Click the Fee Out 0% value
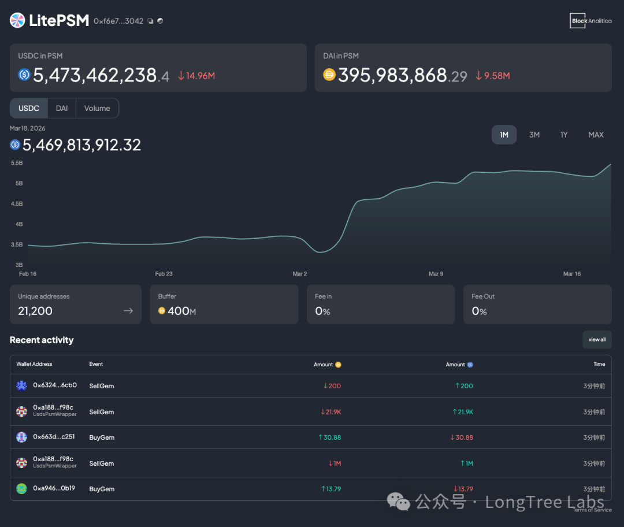The width and height of the screenshot is (624, 527). [x=479, y=311]
